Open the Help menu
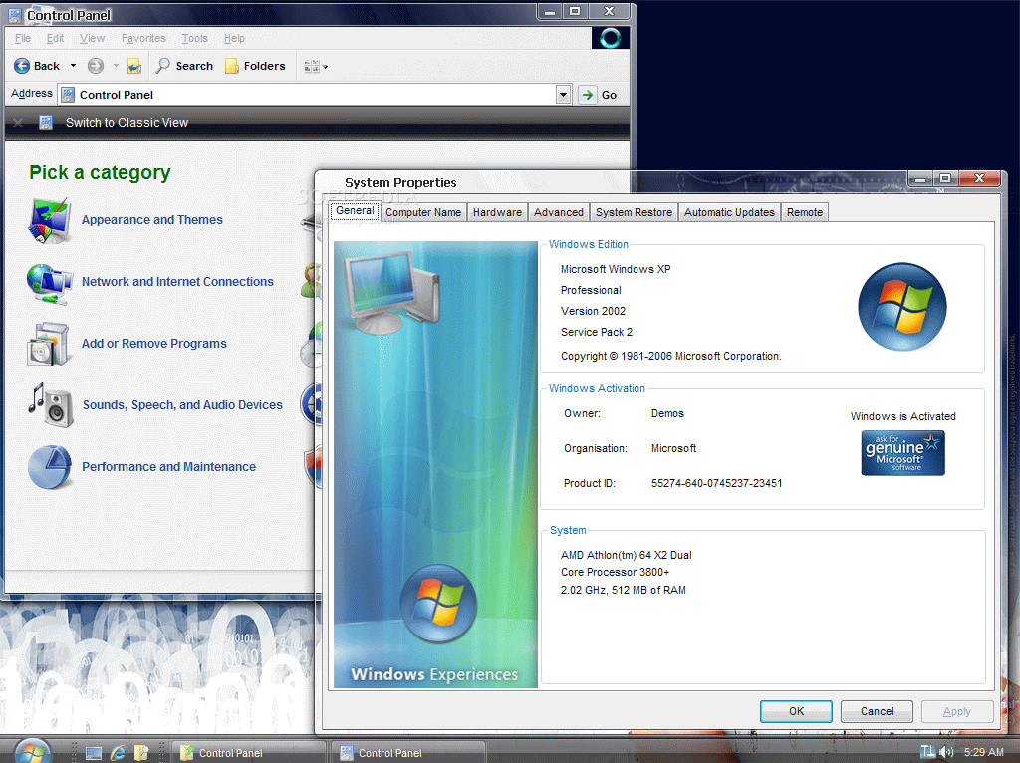Viewport: 1020px width, 763px height. (x=234, y=39)
